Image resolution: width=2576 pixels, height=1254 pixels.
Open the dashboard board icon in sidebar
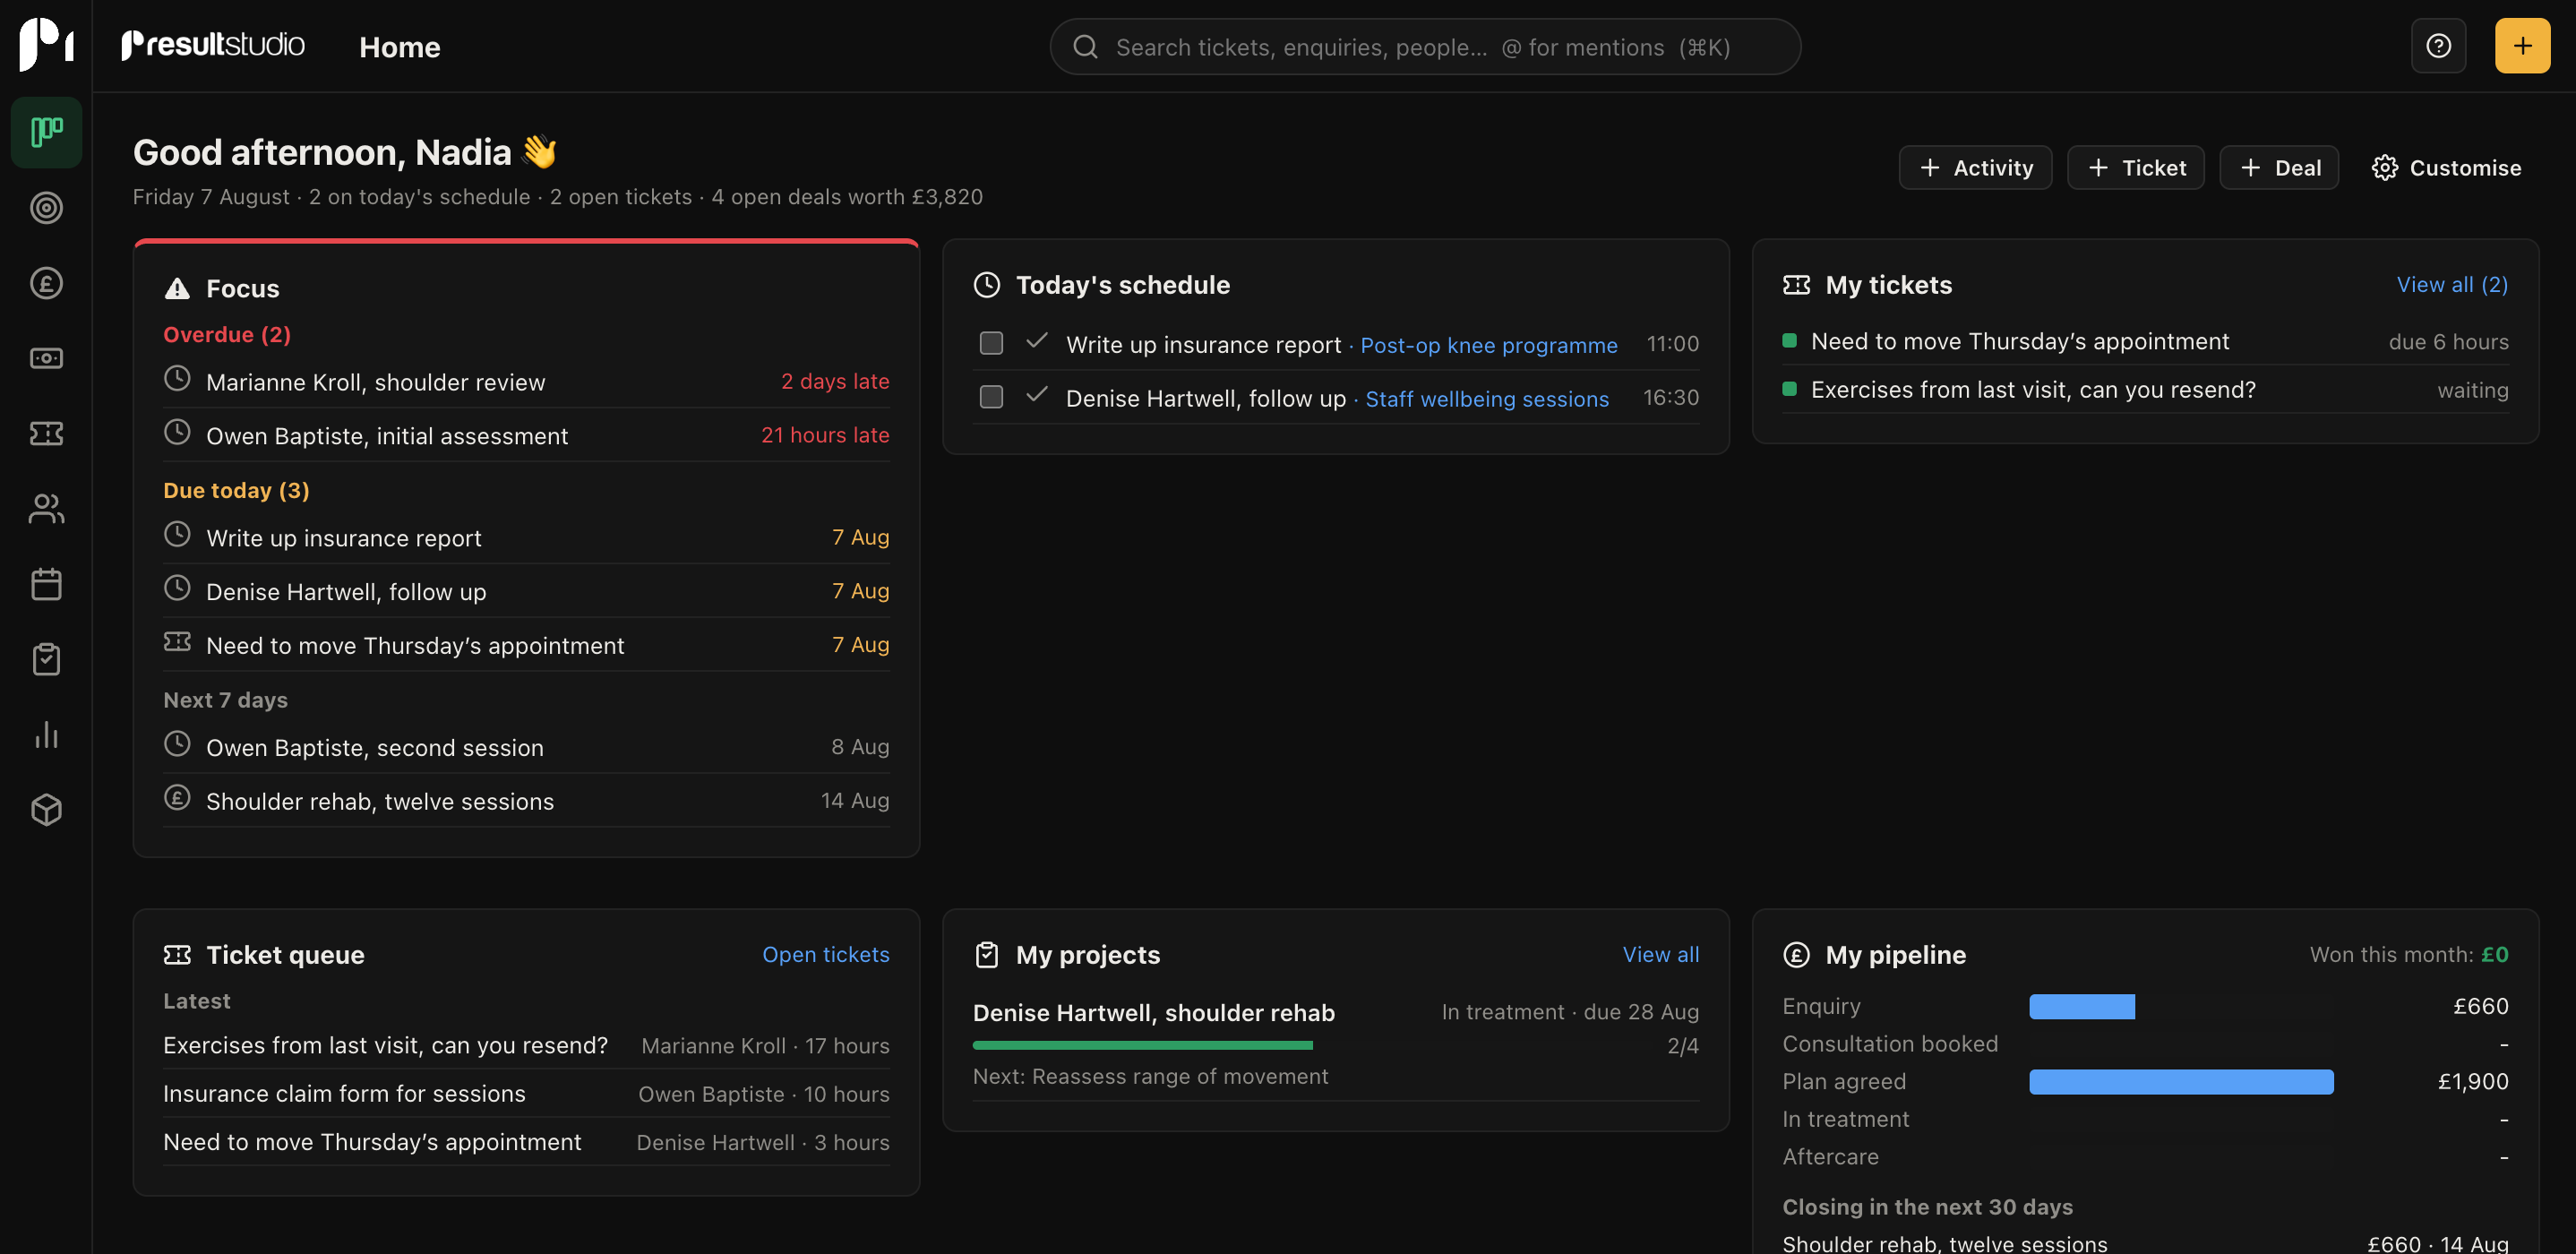click(x=46, y=132)
